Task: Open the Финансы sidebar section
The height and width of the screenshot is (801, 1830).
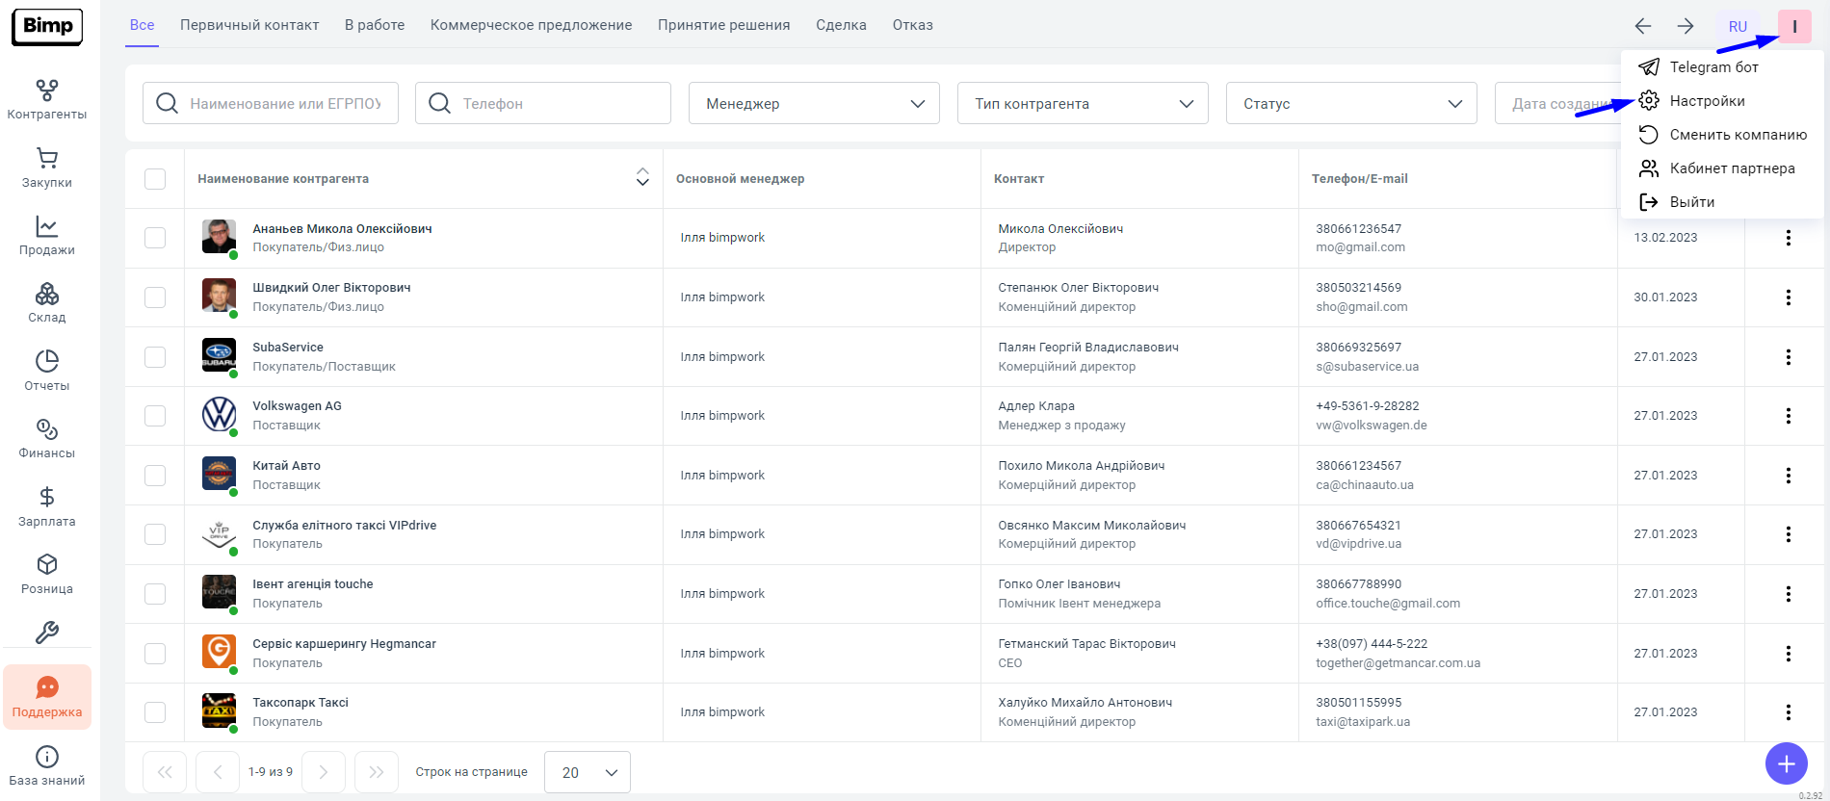Action: pos(46,439)
